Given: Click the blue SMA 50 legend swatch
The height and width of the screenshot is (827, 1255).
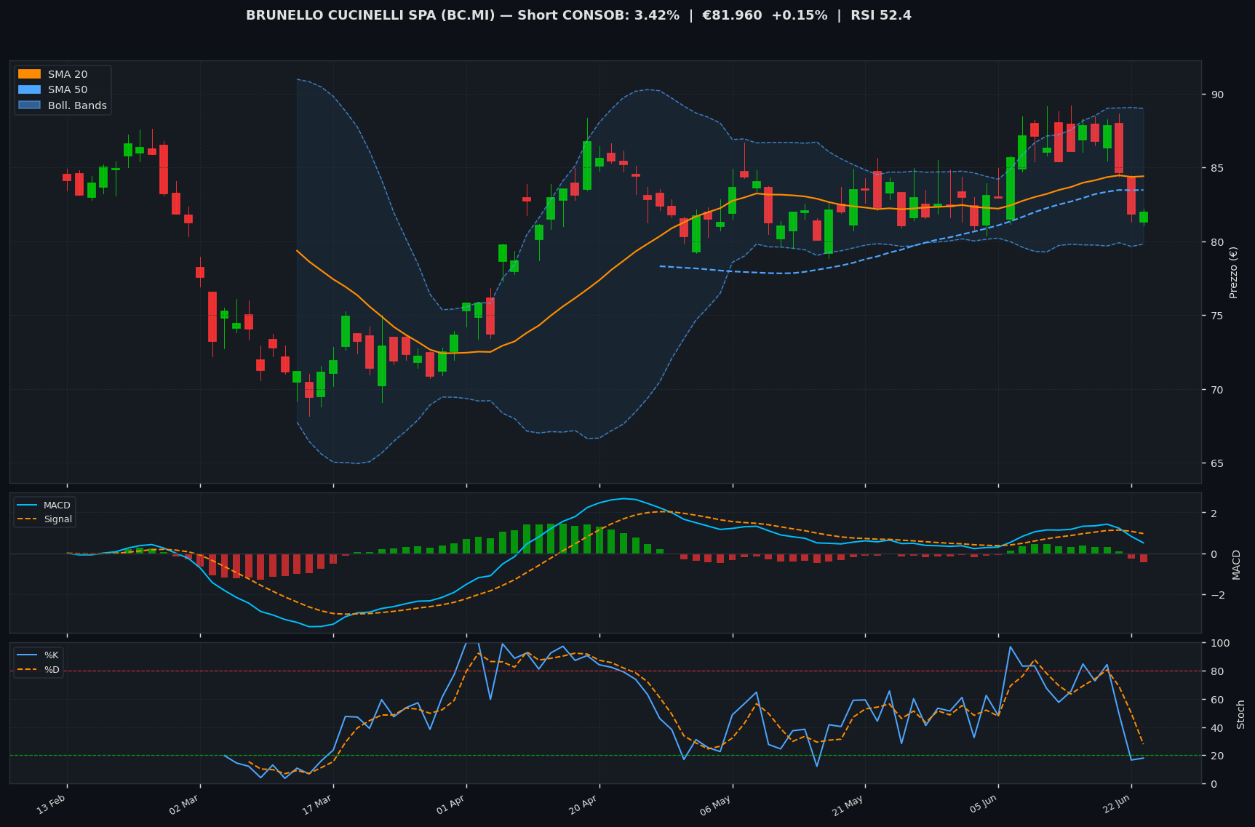Looking at the screenshot, I should [29, 90].
